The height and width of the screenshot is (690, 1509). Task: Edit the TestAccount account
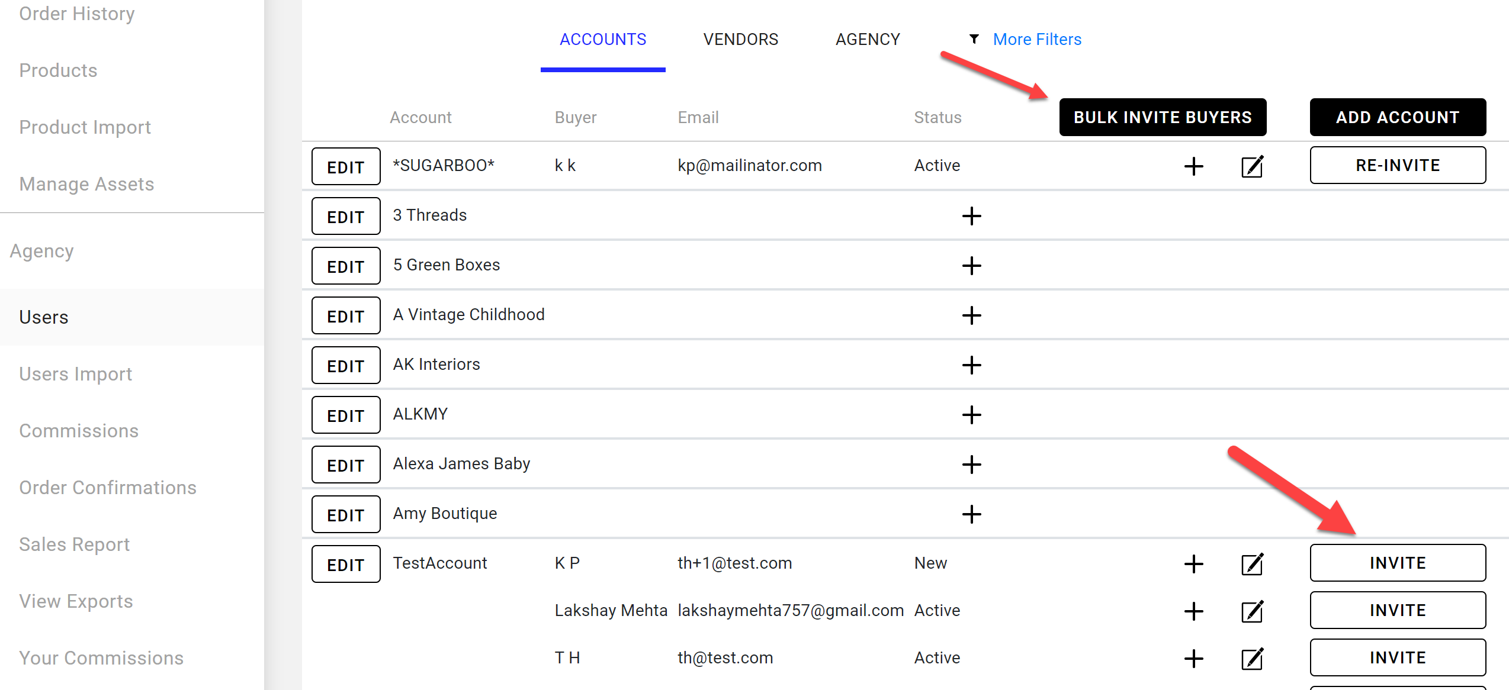[x=346, y=565]
